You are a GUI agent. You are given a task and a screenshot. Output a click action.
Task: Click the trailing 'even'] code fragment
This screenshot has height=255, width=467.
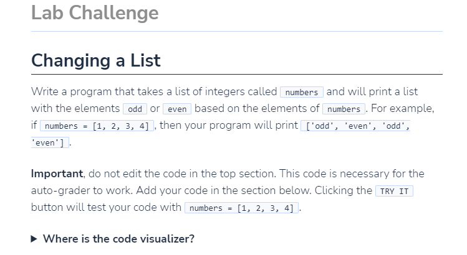click(x=50, y=142)
